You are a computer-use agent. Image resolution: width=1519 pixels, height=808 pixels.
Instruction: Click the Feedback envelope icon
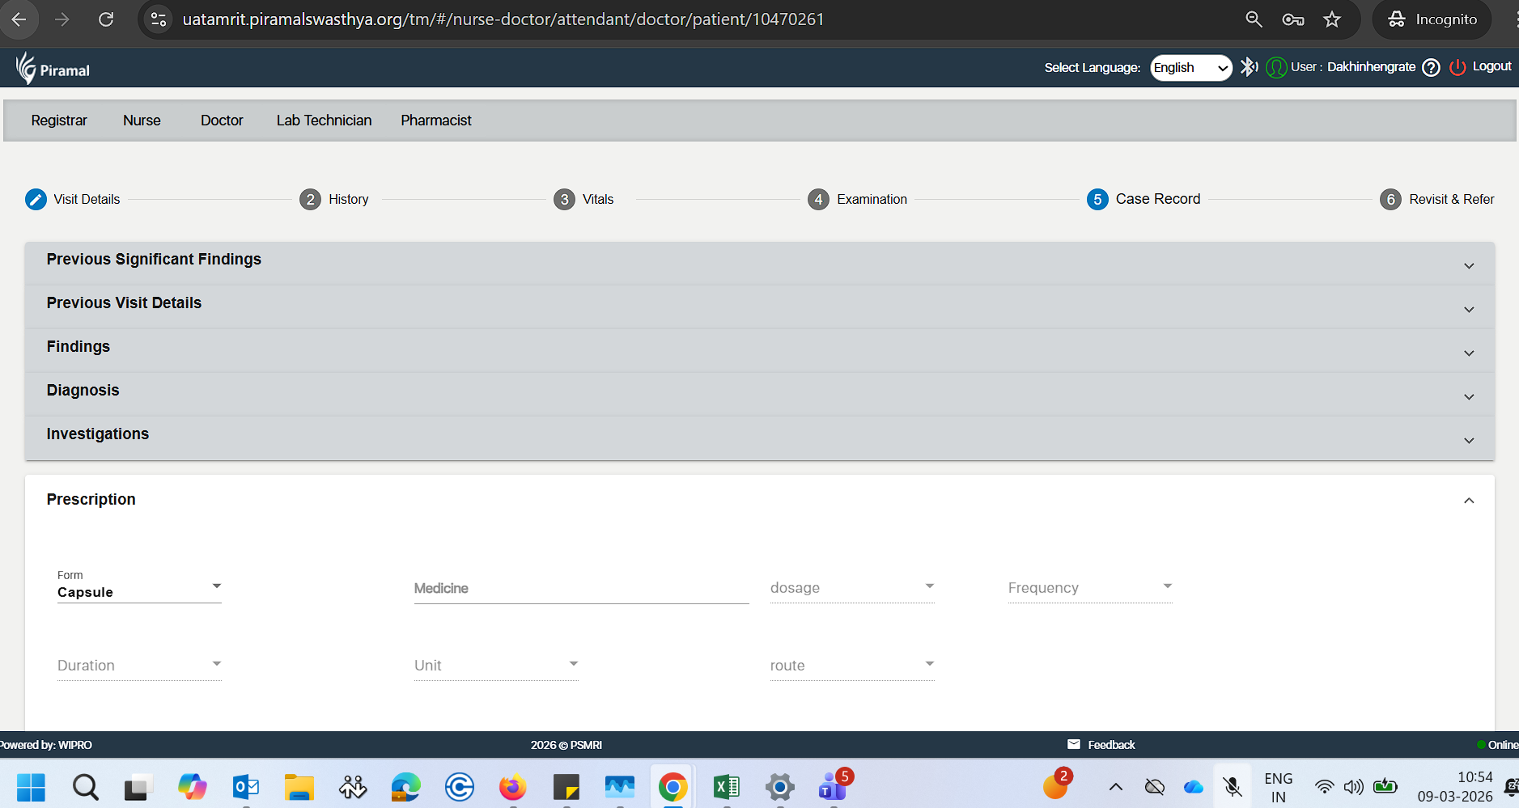pos(1074,745)
